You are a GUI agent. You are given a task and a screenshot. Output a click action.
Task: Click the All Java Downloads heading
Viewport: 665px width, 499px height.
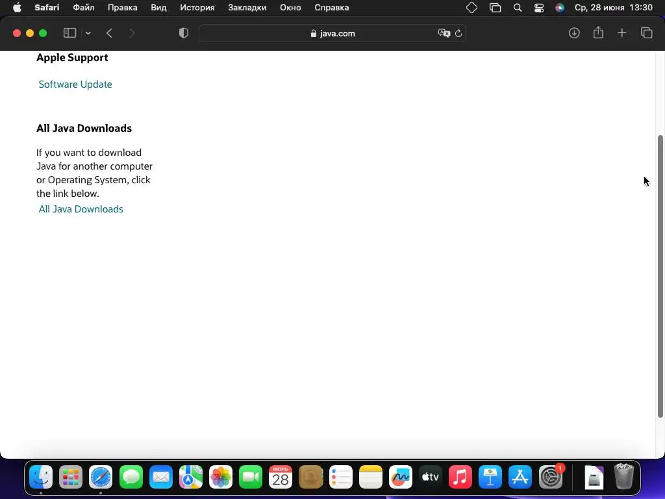pos(84,128)
